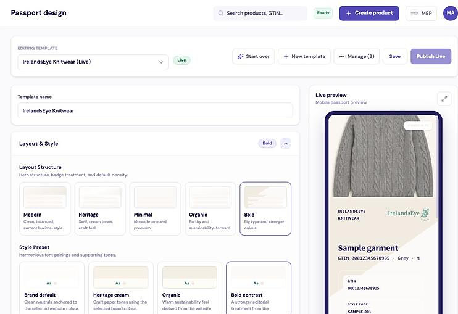Click the Start over button
The width and height of the screenshot is (458, 314).
pyautogui.click(x=253, y=56)
